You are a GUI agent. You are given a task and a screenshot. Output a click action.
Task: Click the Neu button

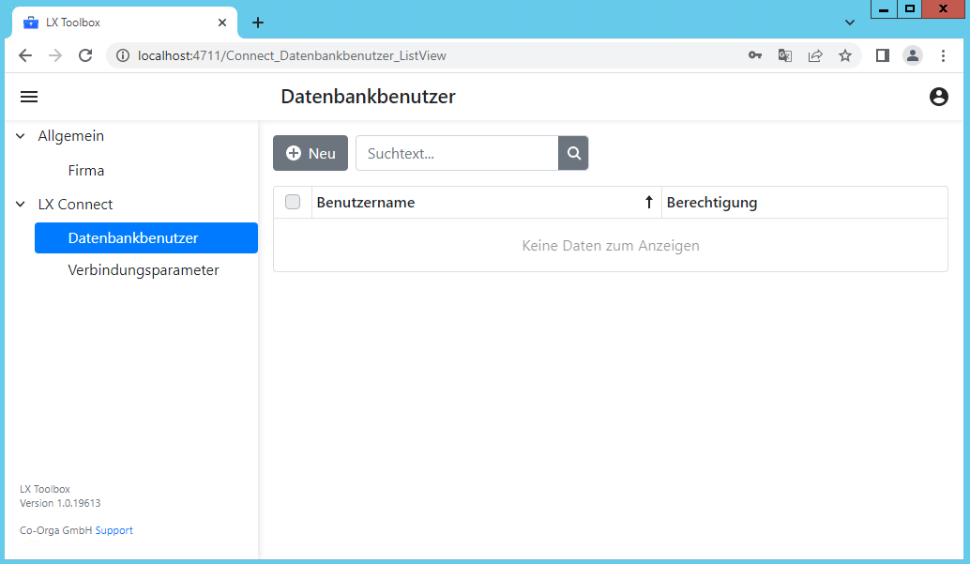pos(311,153)
